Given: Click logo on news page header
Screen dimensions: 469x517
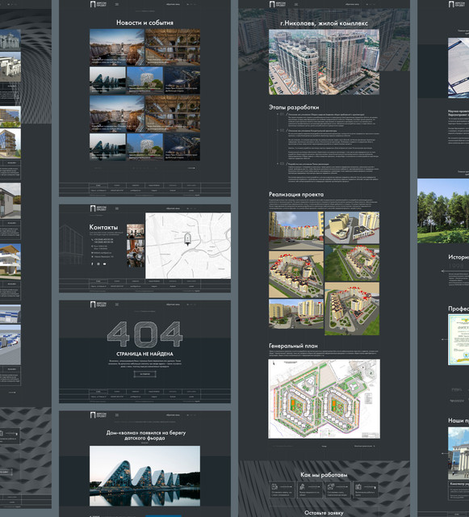Looking at the screenshot, I should [x=98, y=4].
